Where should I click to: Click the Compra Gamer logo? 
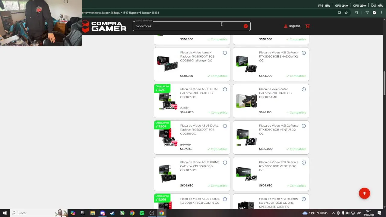[104, 26]
